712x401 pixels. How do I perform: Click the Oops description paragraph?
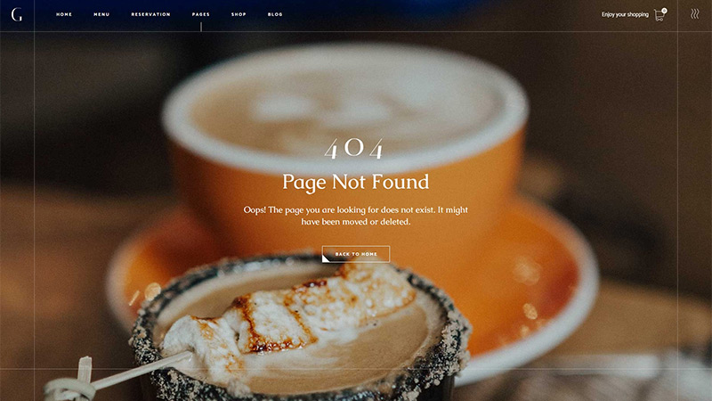click(x=355, y=216)
